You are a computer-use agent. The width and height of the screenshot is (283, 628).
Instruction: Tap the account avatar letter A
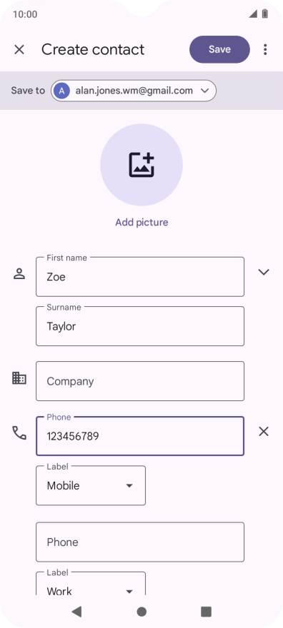coord(61,91)
